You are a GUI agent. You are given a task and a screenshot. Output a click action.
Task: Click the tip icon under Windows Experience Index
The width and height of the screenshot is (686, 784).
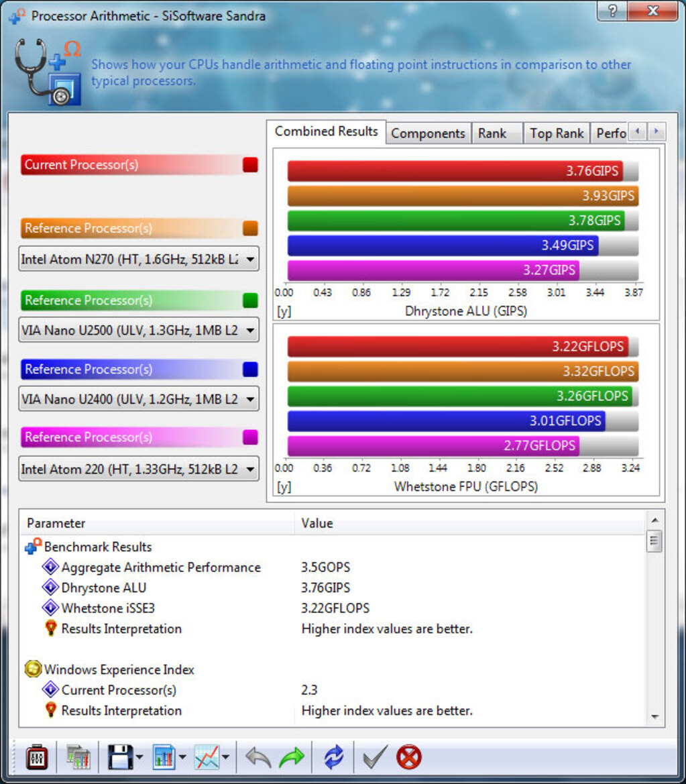click(50, 710)
